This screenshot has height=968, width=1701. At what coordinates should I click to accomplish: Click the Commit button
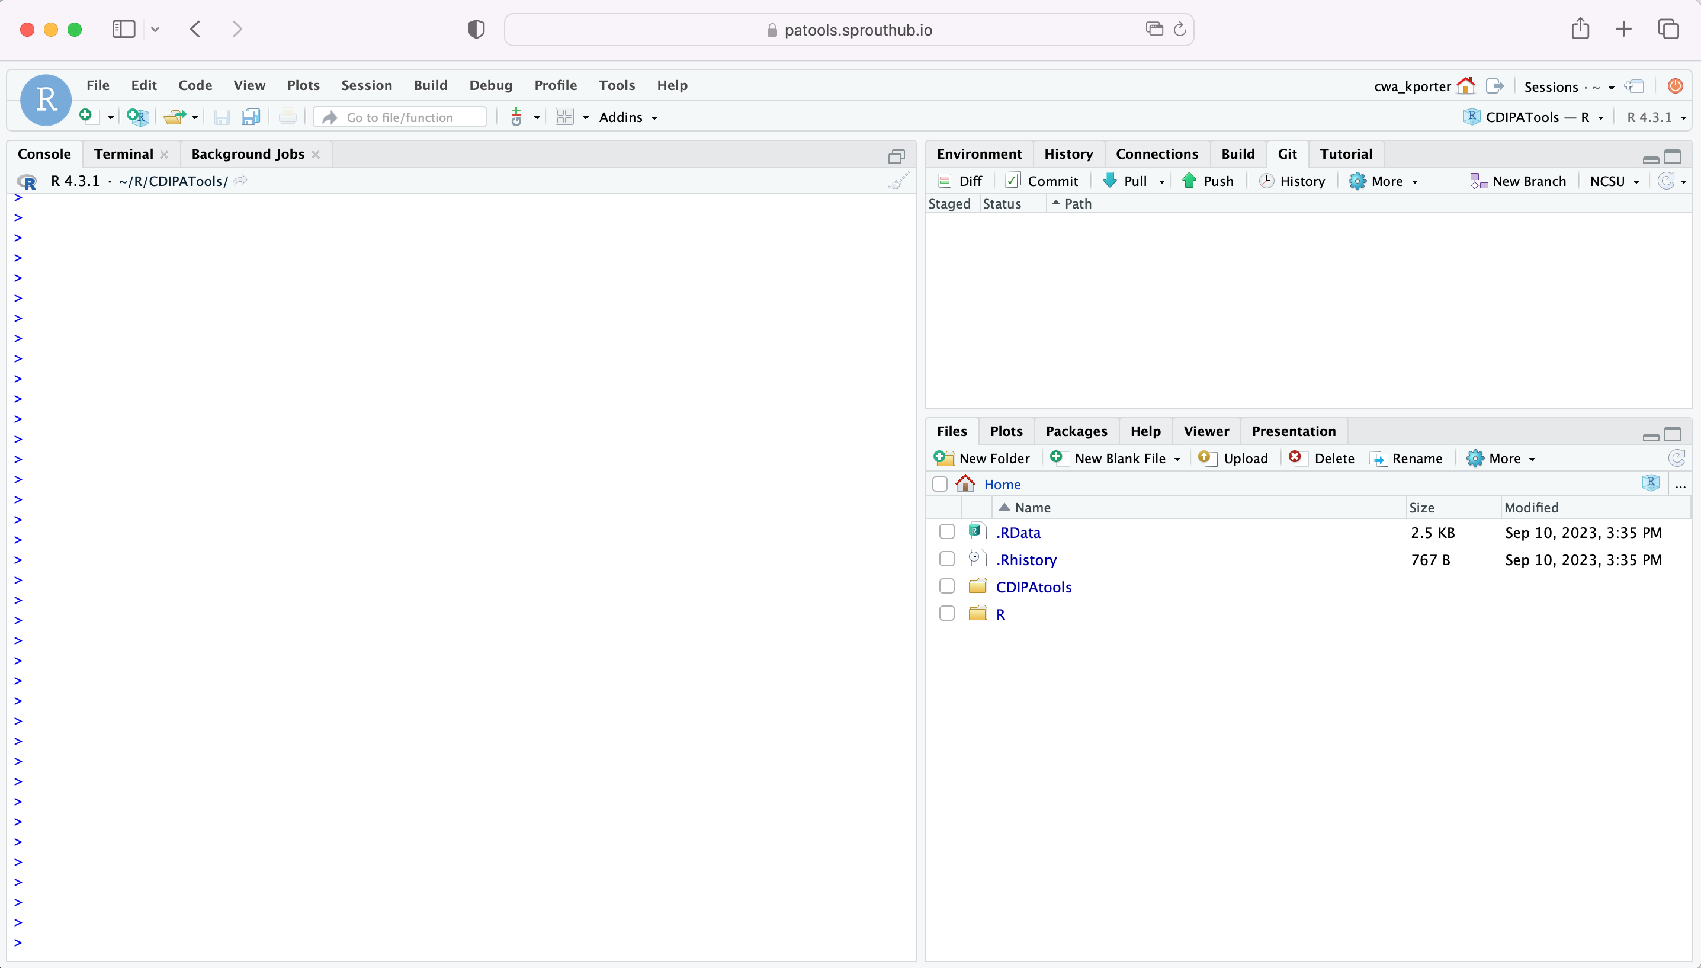click(x=1042, y=181)
